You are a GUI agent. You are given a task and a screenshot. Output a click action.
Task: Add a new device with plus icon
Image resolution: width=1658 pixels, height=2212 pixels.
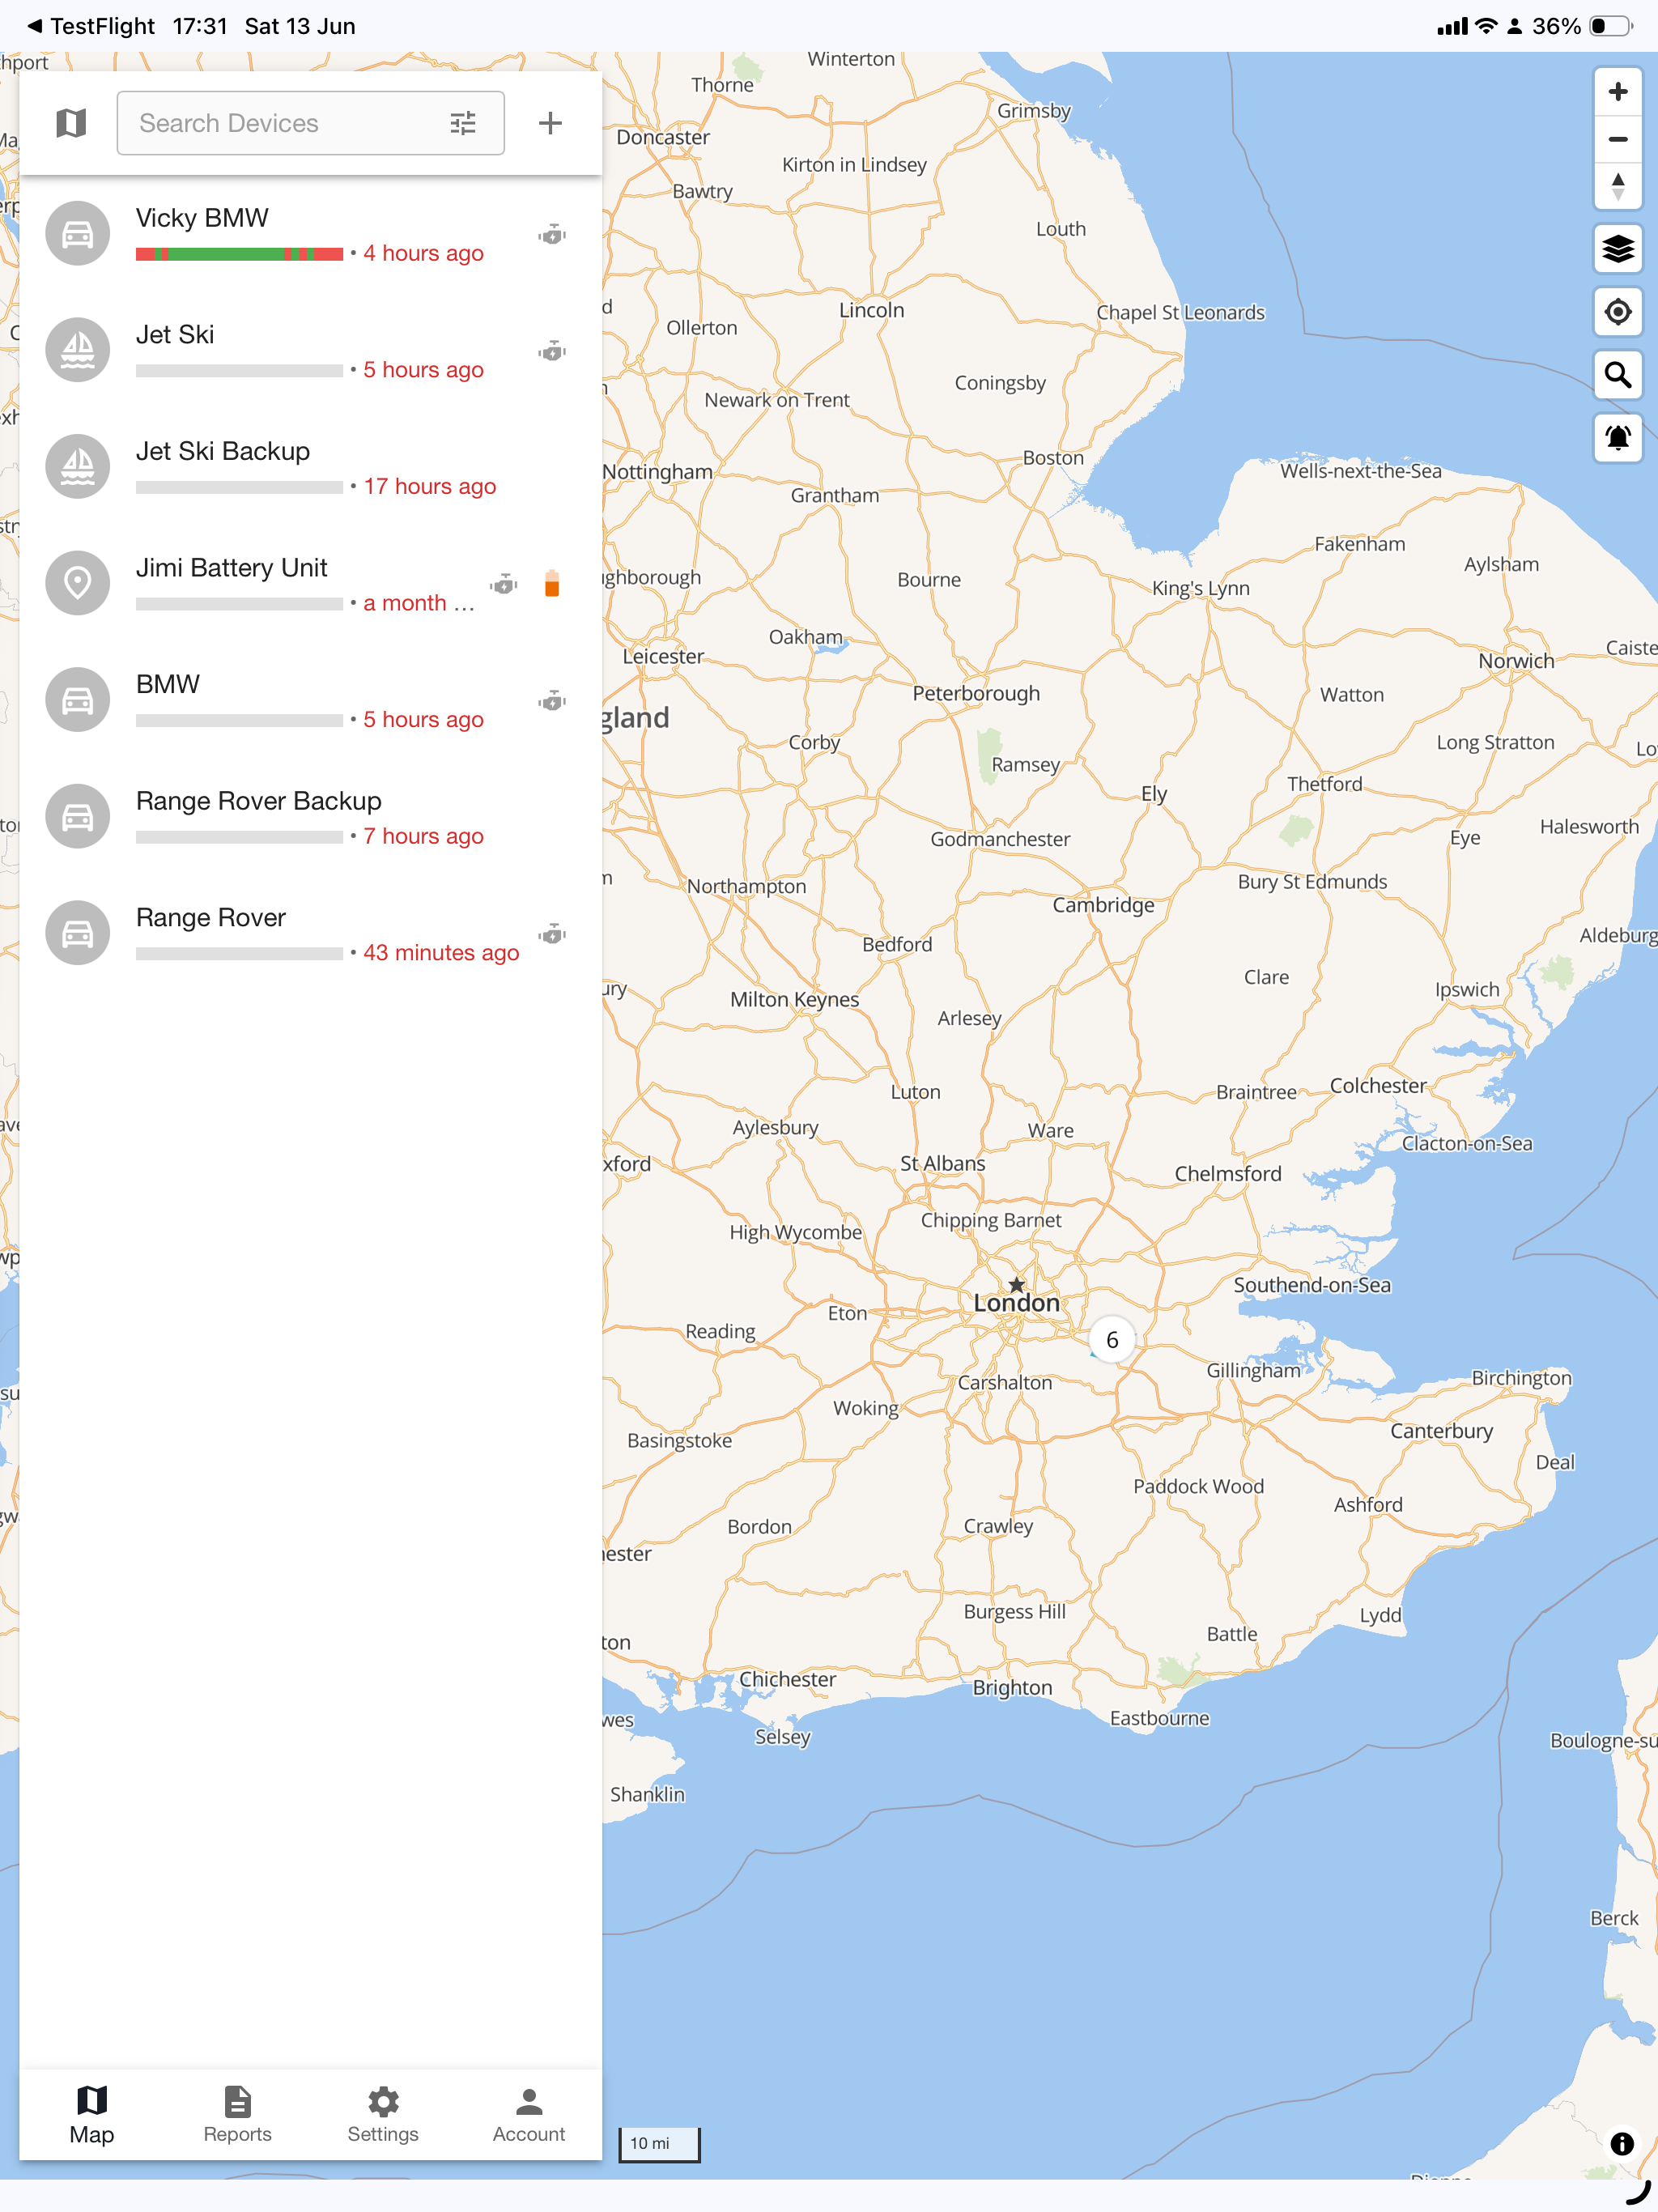tap(550, 123)
